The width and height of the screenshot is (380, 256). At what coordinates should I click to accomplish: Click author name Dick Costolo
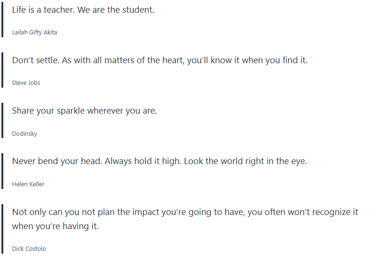(29, 249)
